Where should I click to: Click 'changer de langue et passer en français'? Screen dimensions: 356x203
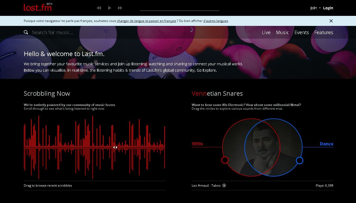[x=146, y=21]
